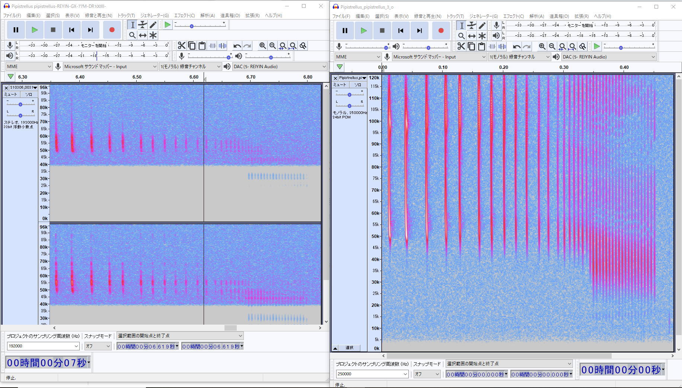
Task: Click Skip to End in left window
Action: coord(90,30)
